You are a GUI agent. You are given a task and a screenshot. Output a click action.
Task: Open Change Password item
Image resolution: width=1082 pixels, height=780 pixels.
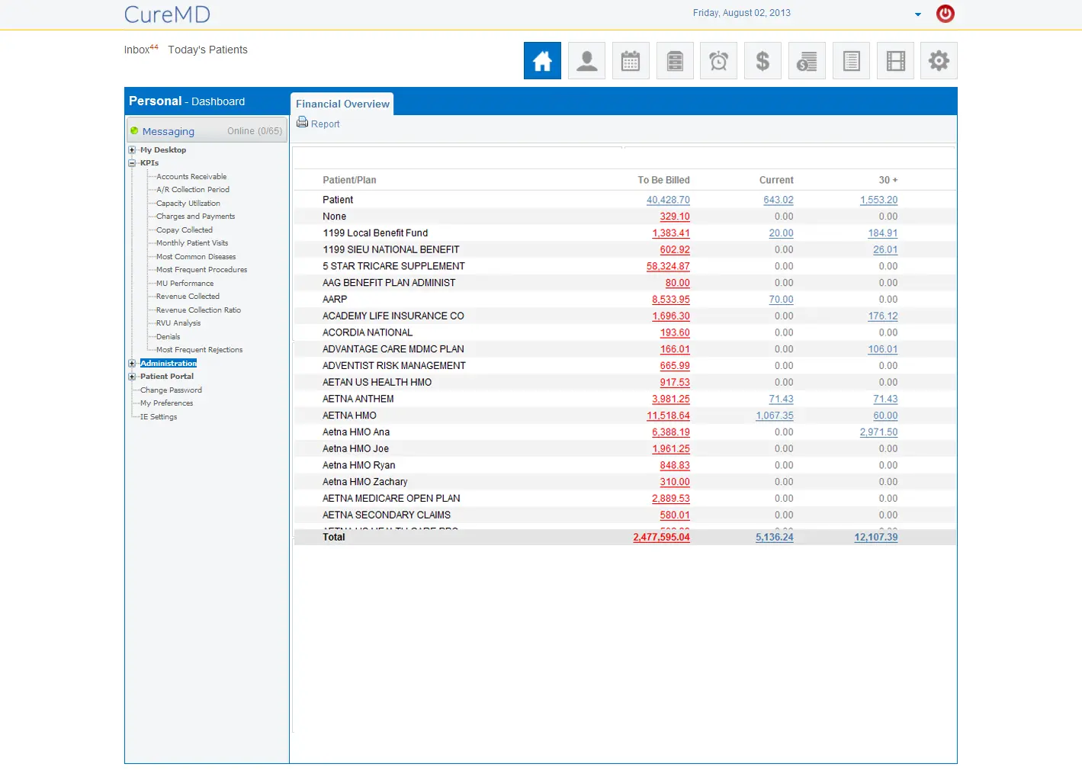pos(171,390)
